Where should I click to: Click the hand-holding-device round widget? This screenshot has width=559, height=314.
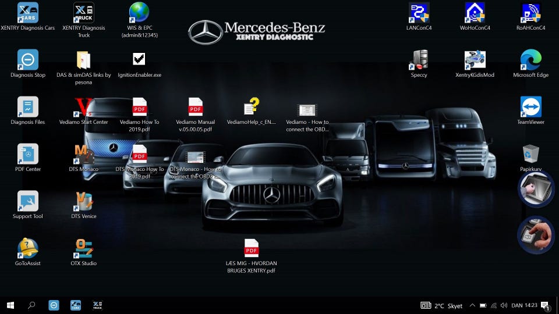point(536,235)
